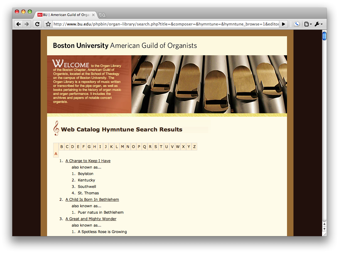Image resolution: width=339 pixels, height=253 pixels.
Task: Close the BU American Guild tab
Action: tap(94, 15)
